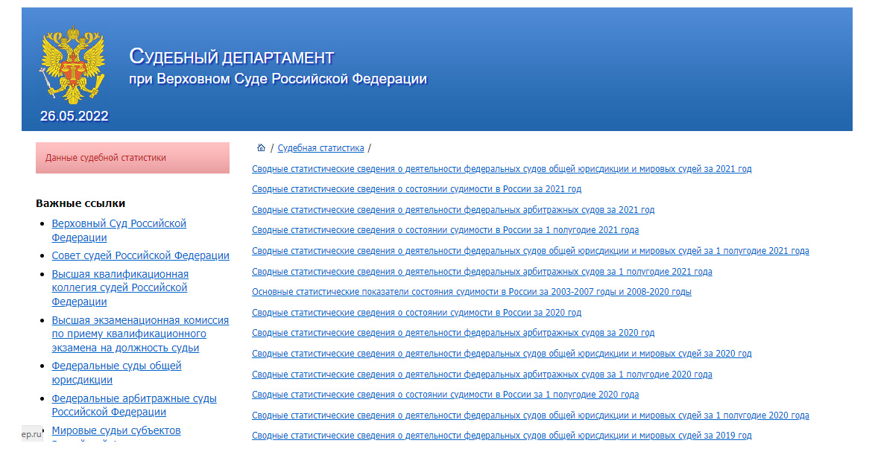Open general jurisdiction courts statistics for 2021 год

[501, 169]
